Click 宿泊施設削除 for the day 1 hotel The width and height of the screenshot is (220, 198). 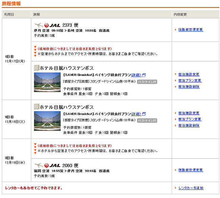tap(189, 87)
